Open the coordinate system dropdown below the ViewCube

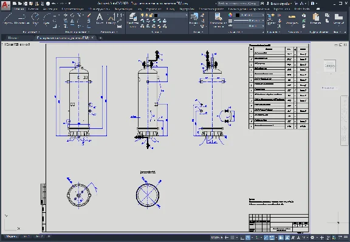tap(329, 88)
